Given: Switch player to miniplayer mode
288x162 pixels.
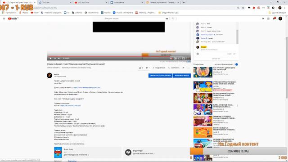Looking at the screenshot, I should click(x=175, y=58).
